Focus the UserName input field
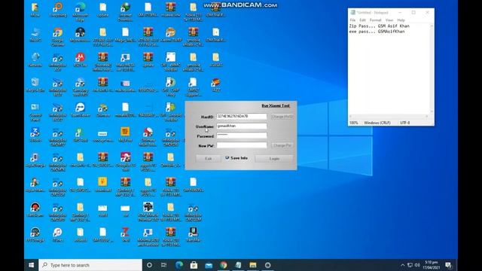Viewport: 482px width, 271px height. 242,126
